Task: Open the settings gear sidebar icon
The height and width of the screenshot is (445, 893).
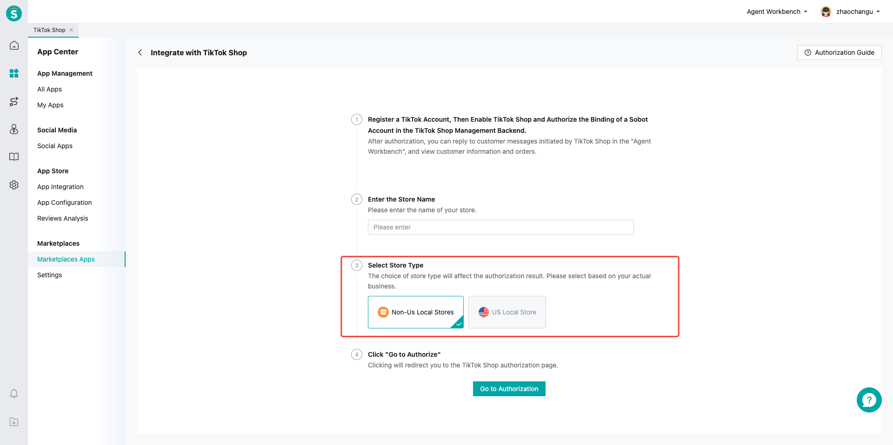Action: tap(14, 185)
